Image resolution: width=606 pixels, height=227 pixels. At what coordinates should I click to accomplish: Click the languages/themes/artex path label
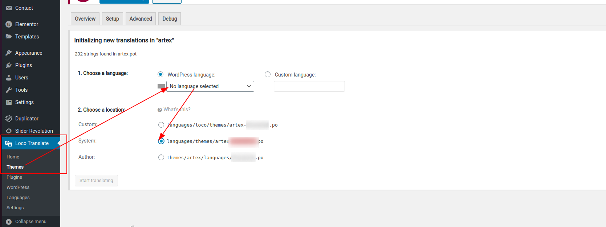click(215, 141)
